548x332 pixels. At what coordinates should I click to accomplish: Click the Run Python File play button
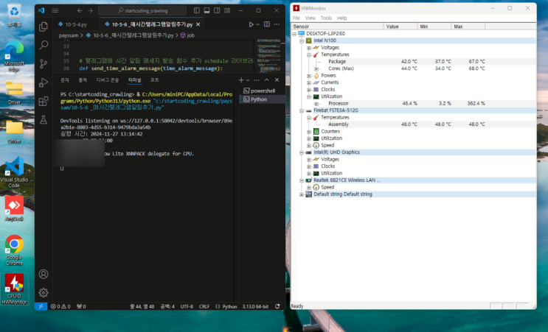[x=252, y=24]
